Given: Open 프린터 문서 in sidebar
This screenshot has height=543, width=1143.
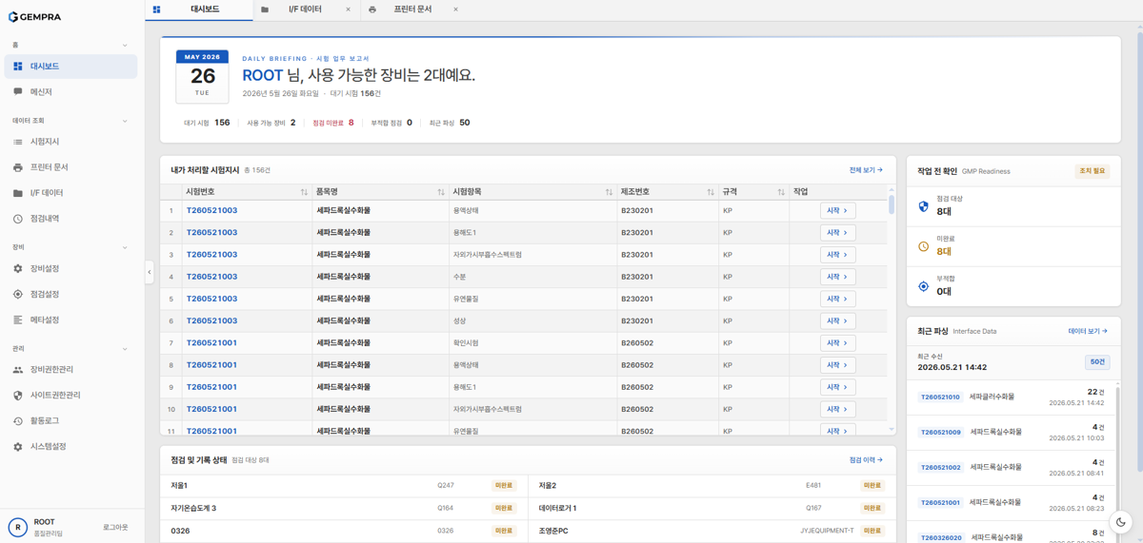Looking at the screenshot, I should 70,167.
